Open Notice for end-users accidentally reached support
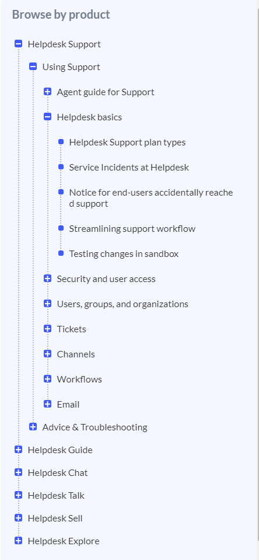 [x=151, y=198]
